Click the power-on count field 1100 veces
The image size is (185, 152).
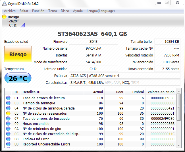[x=168, y=62]
